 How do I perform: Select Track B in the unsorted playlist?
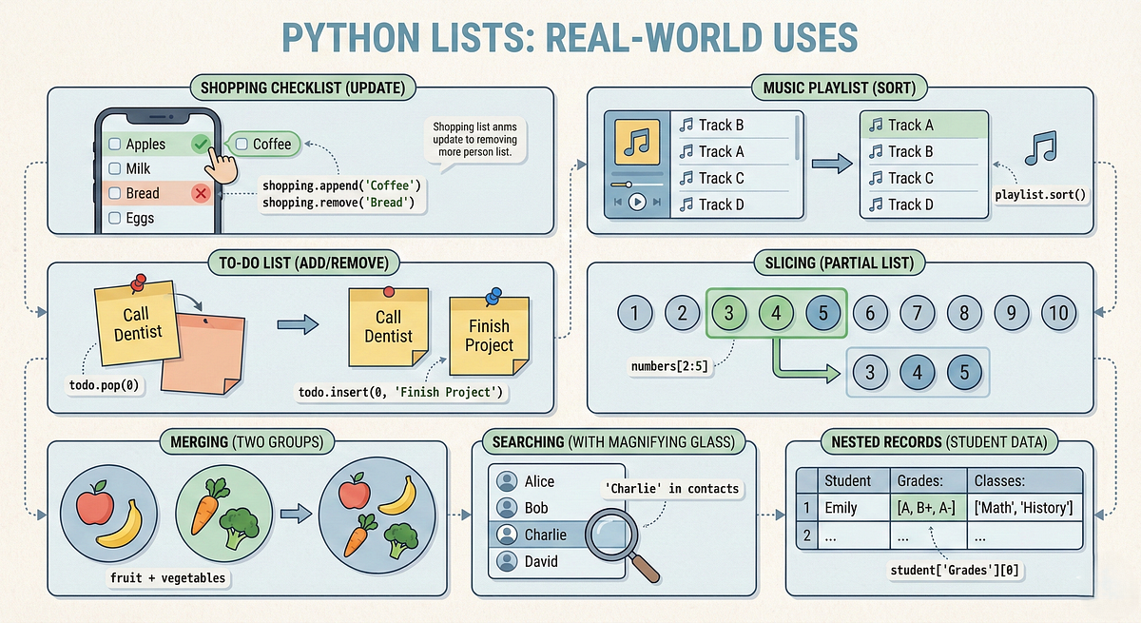[734, 125]
